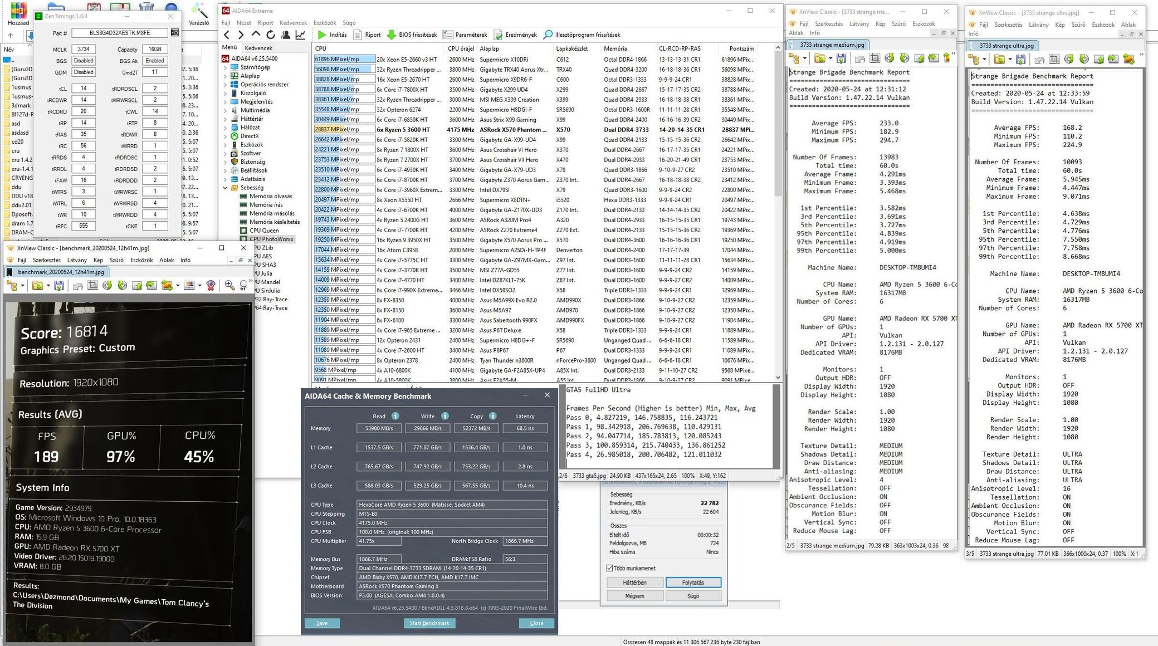
Task: Open Súgó menu in AIDA64
Action: (349, 23)
